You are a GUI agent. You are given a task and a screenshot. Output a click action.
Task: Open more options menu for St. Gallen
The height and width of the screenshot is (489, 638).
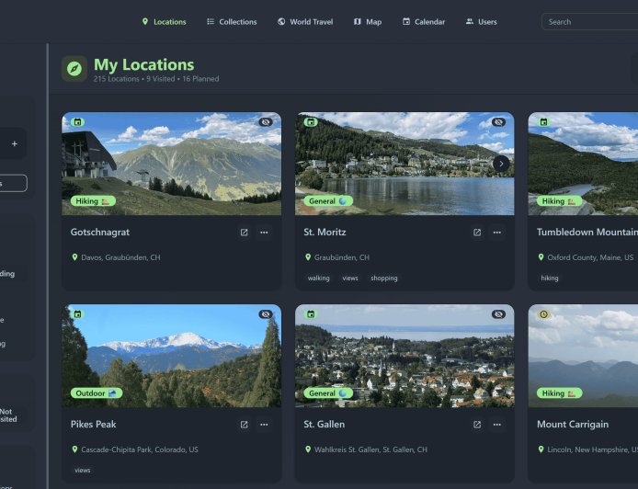(497, 425)
